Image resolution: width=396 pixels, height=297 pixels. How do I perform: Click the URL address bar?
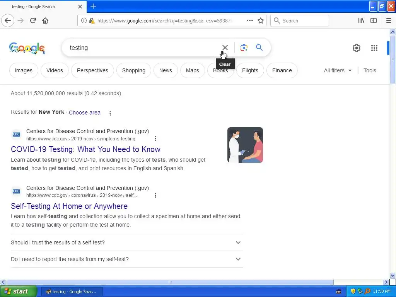[164, 20]
